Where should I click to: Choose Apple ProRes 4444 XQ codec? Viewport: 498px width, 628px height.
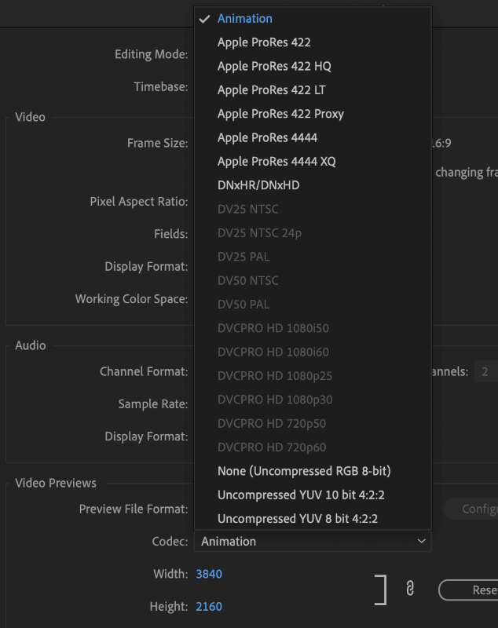(313, 162)
